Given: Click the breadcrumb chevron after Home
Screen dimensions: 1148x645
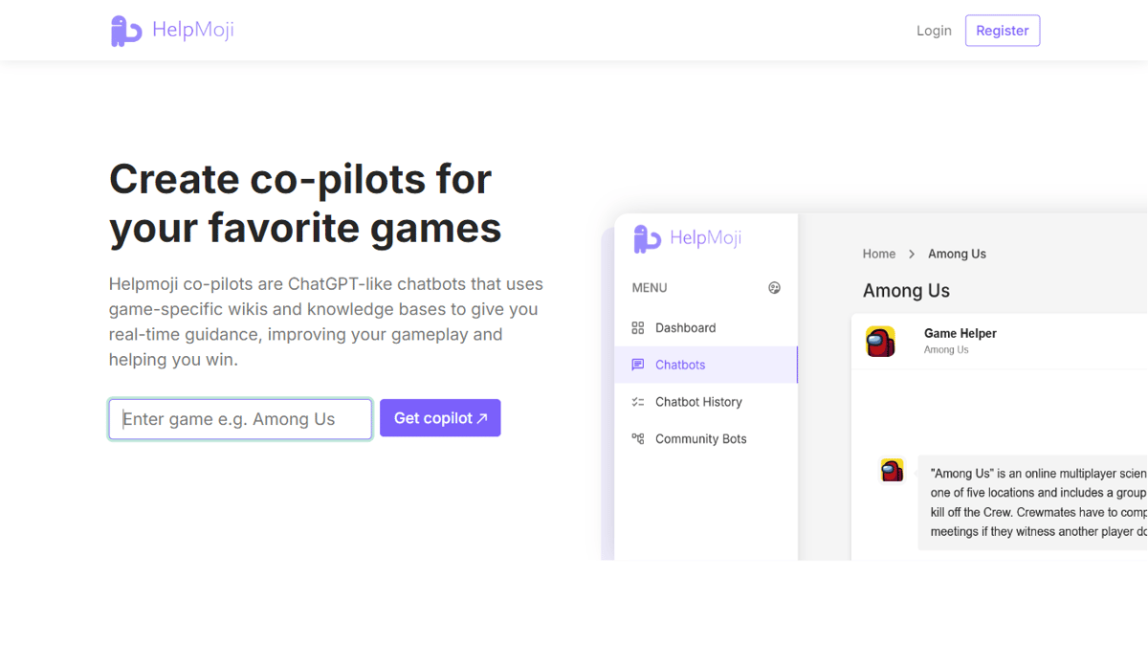Looking at the screenshot, I should point(912,255).
